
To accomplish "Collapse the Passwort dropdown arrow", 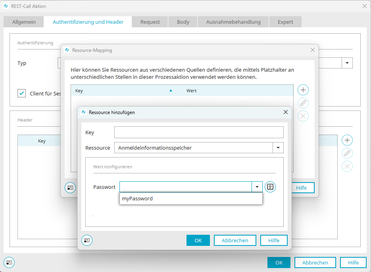I will [257, 187].
